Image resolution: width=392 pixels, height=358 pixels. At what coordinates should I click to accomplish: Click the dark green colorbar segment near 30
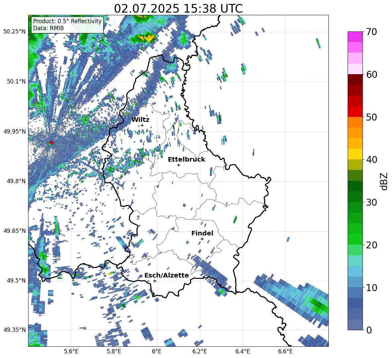[x=355, y=197]
